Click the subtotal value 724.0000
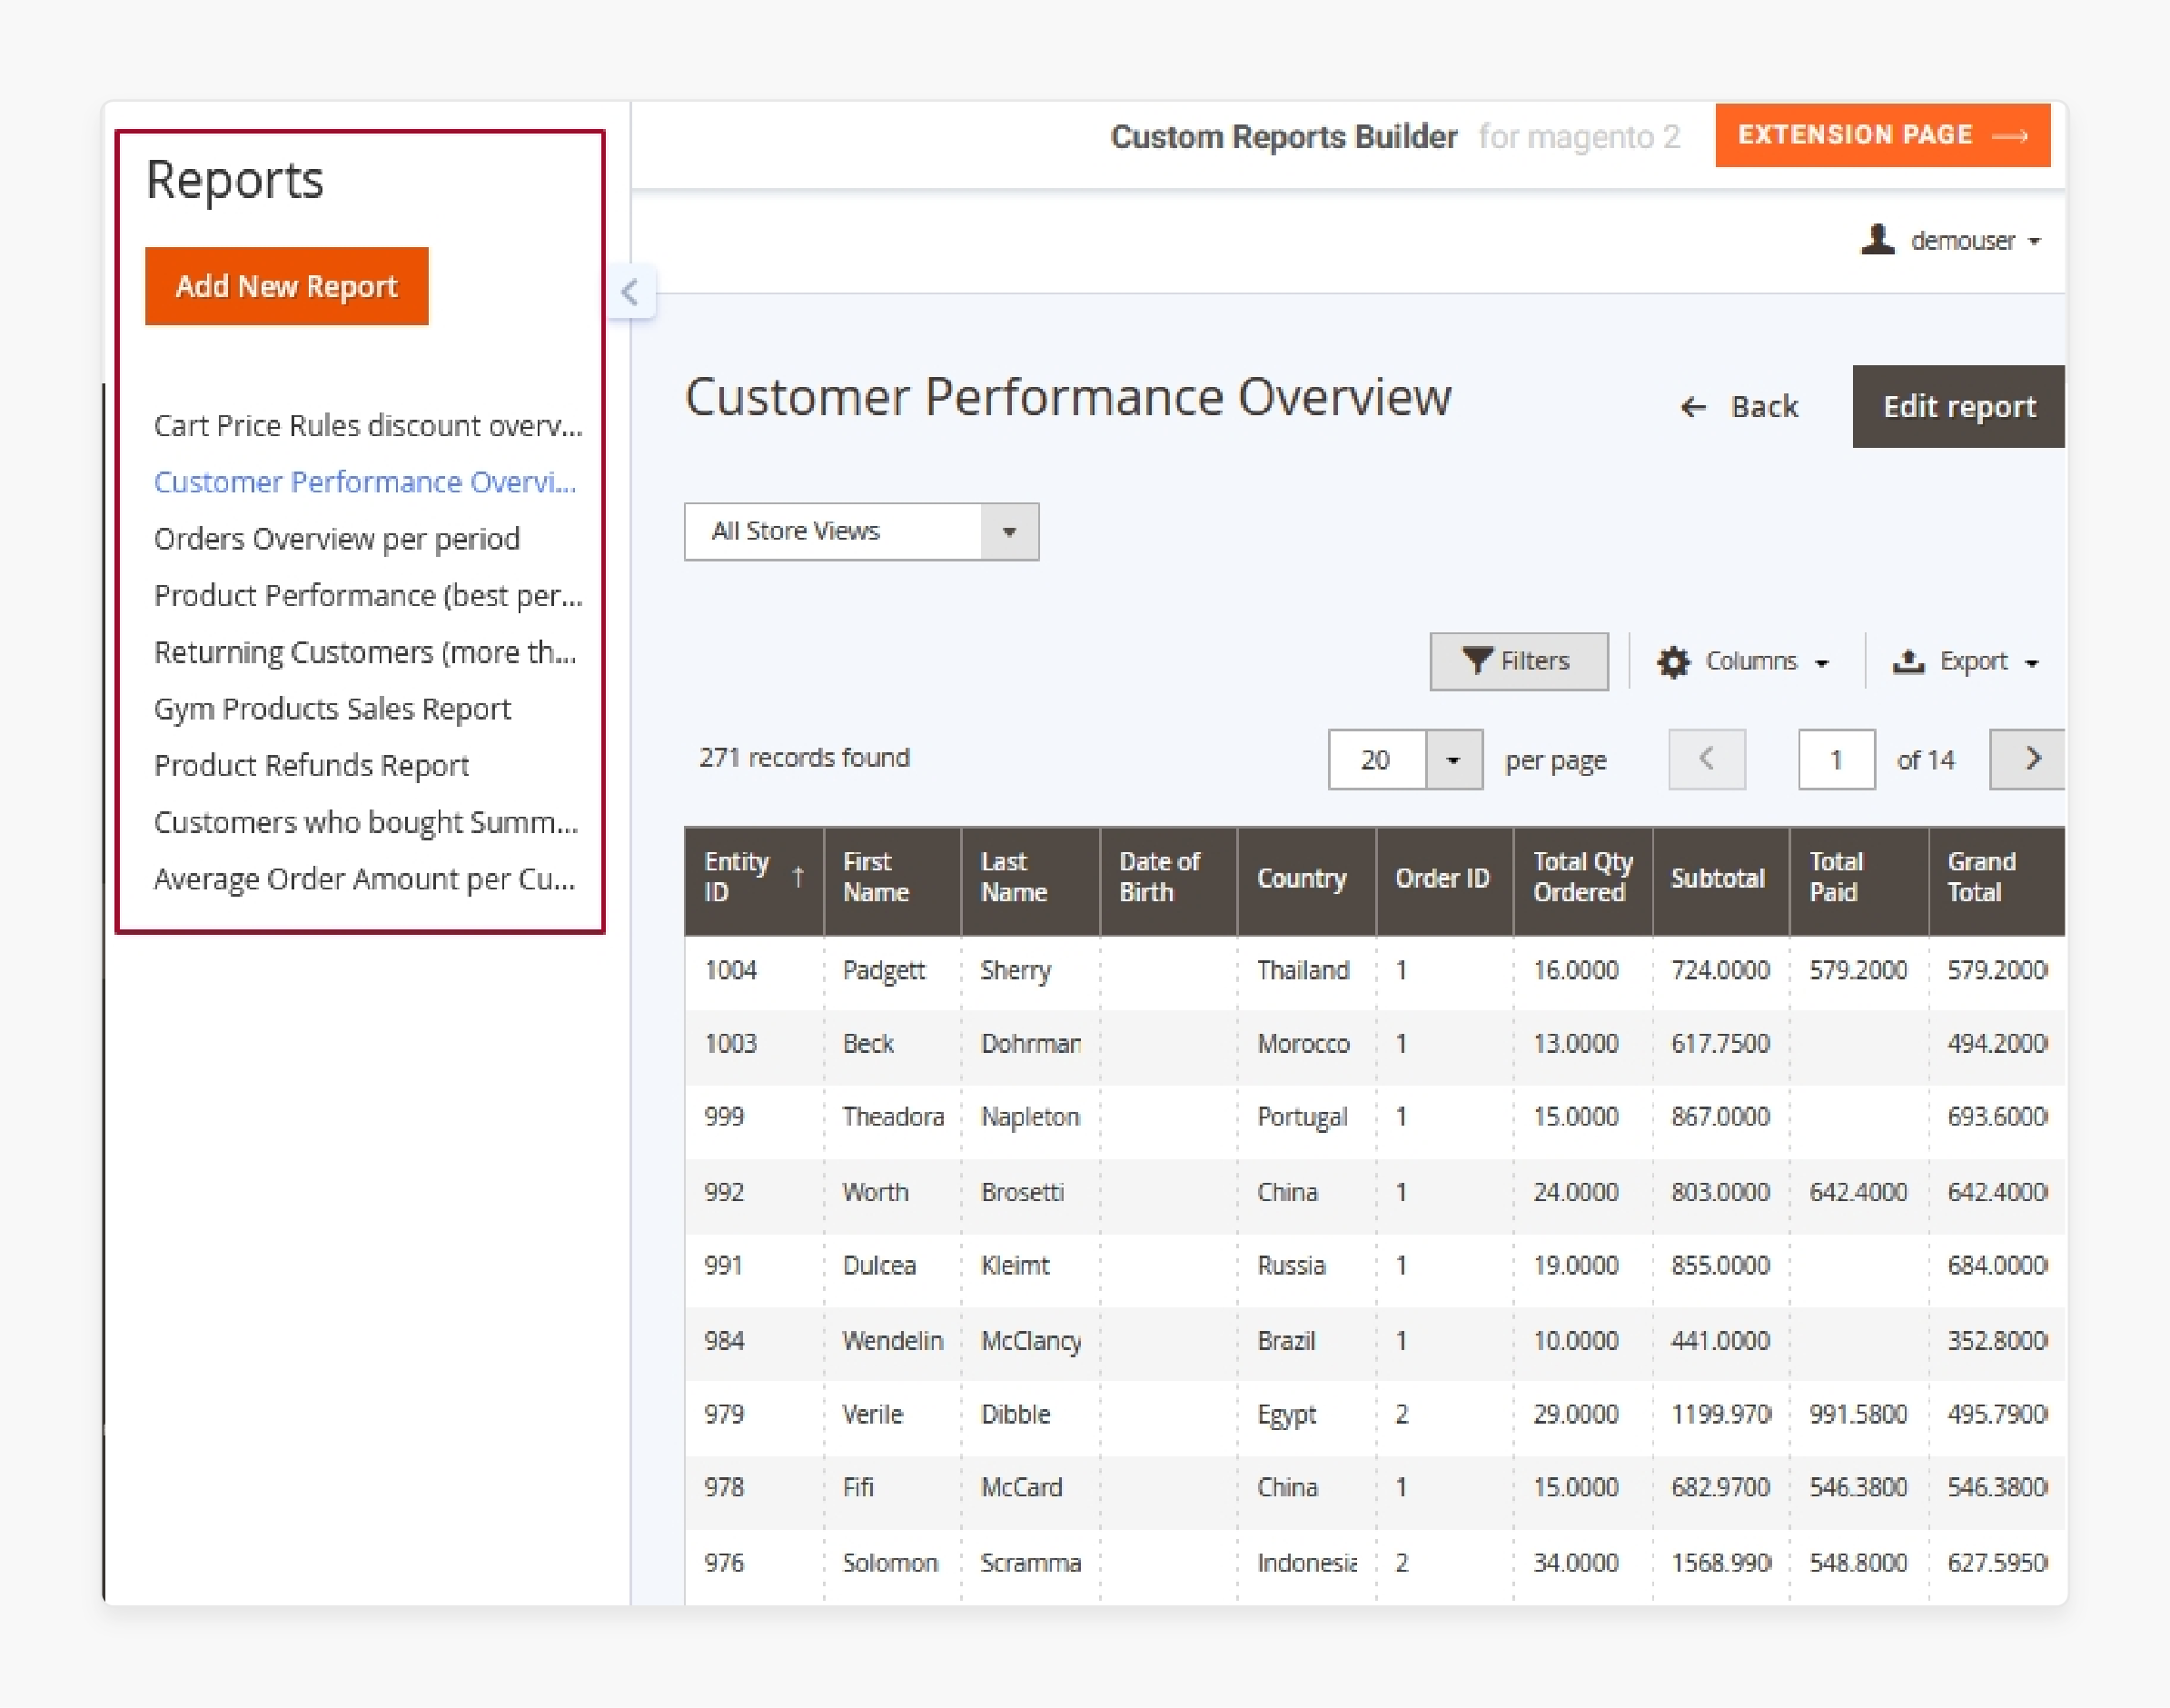This screenshot has width=2170, height=1708. click(1720, 971)
